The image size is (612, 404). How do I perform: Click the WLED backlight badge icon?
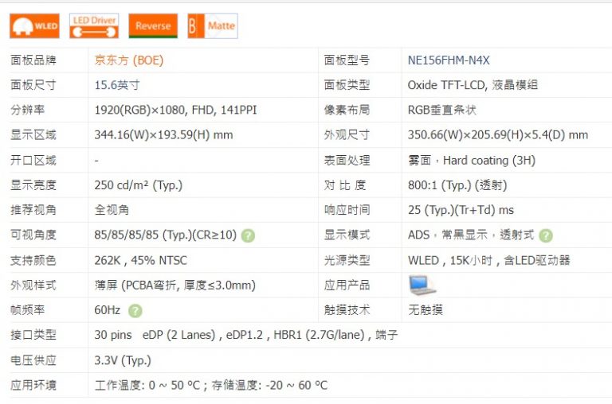click(35, 25)
